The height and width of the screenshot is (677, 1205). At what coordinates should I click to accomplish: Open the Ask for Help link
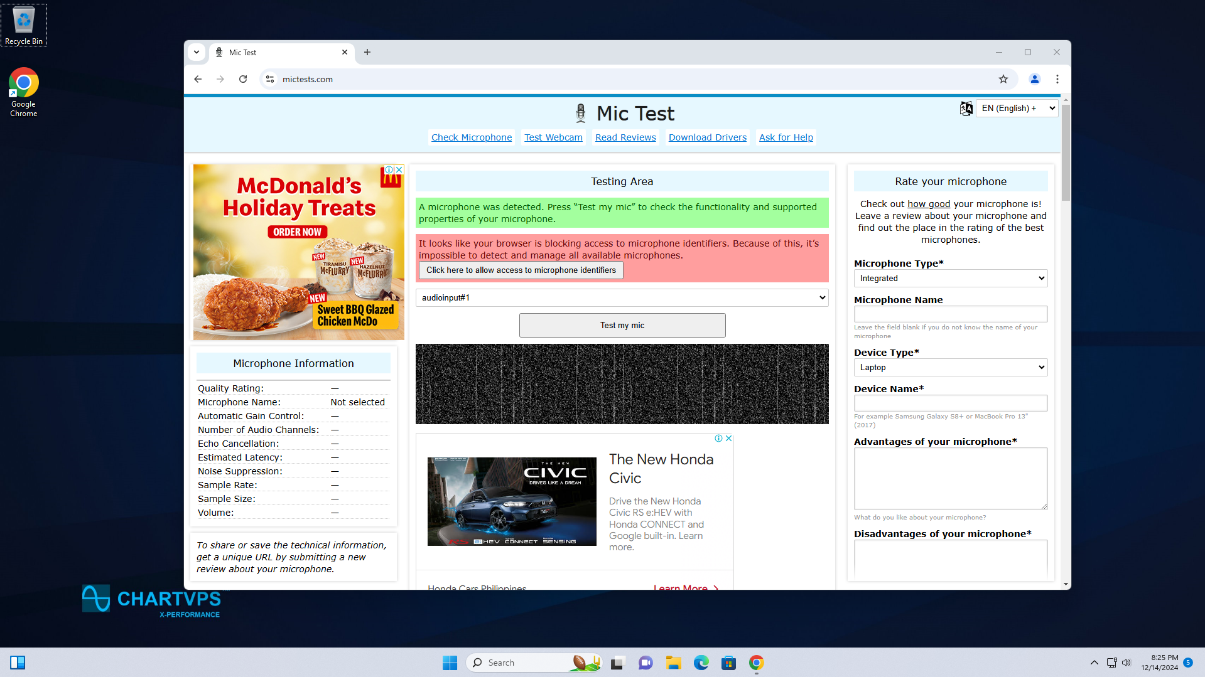[786, 137]
